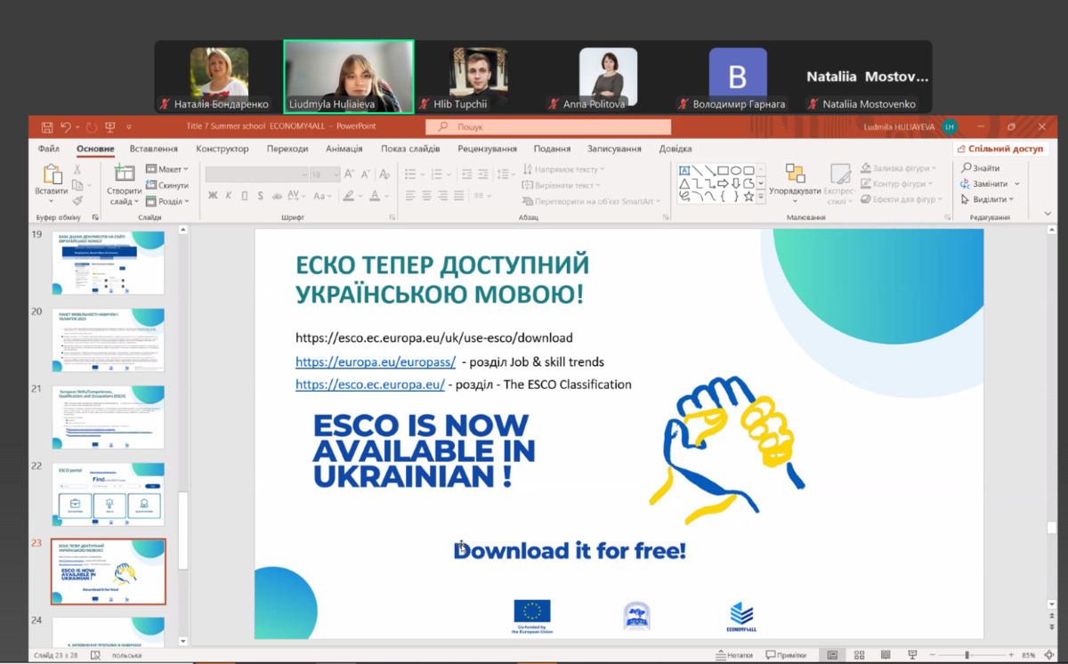
Task: Open the Упорядкувати arrange menu
Action: (795, 181)
